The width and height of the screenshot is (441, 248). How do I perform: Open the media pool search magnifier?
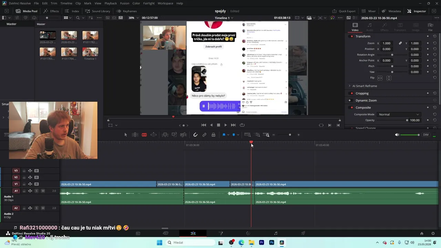coord(78,18)
